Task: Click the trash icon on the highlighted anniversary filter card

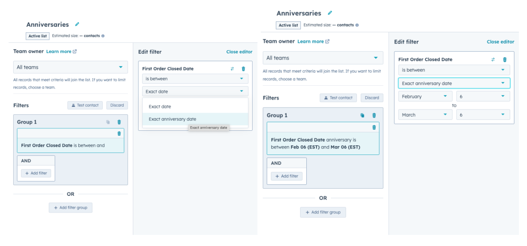Action: point(374,127)
